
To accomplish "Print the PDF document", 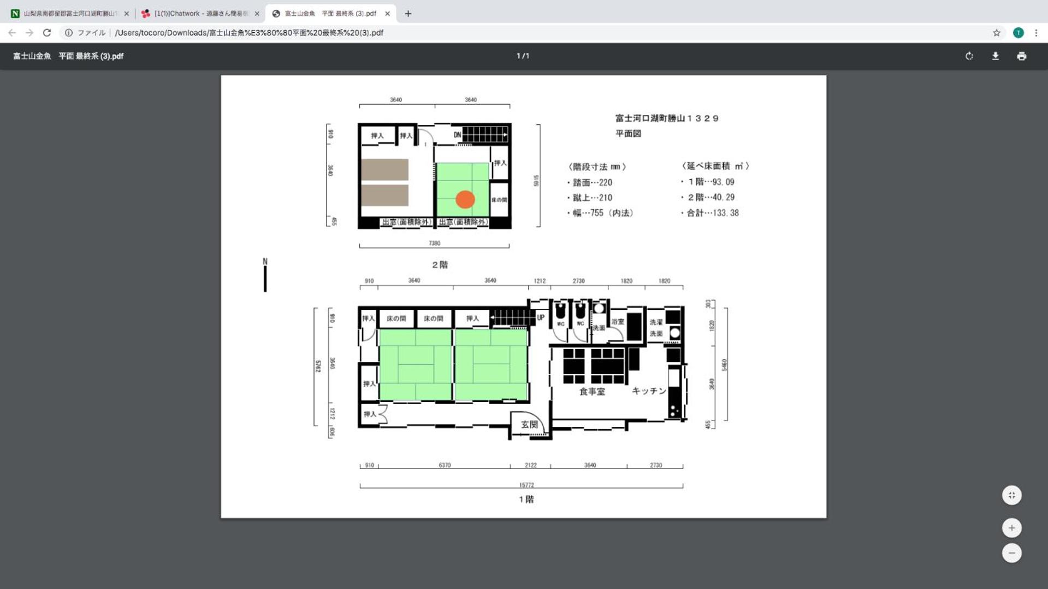I will pyautogui.click(x=1021, y=56).
